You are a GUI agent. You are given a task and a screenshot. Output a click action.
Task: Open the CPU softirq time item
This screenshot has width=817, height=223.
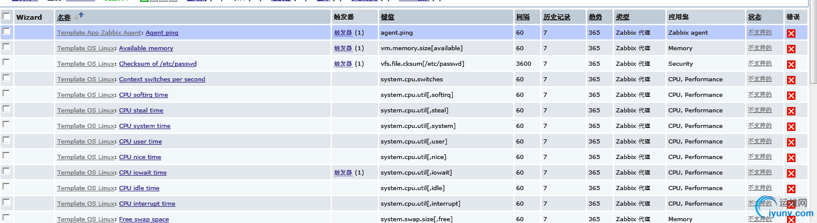click(x=144, y=95)
